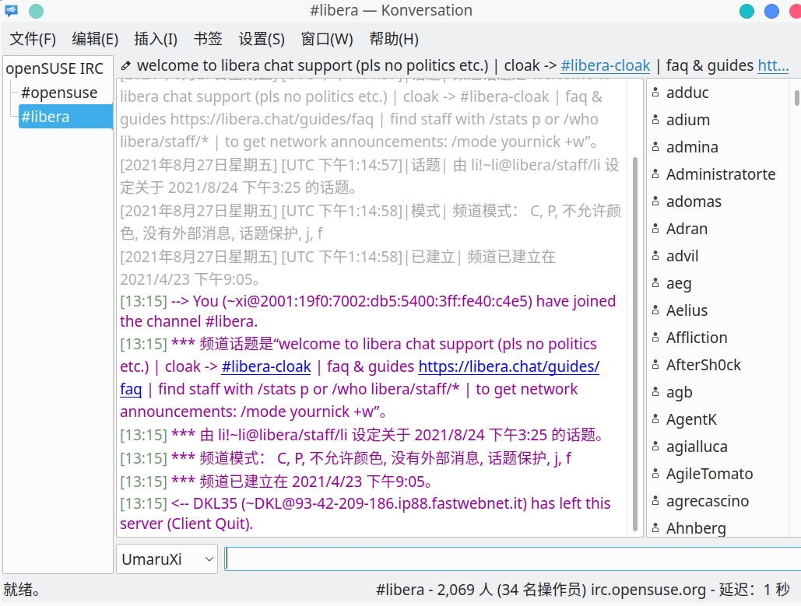This screenshot has width=801, height=606.
Task: Click the user icon beside agialluca
Action: point(655,447)
